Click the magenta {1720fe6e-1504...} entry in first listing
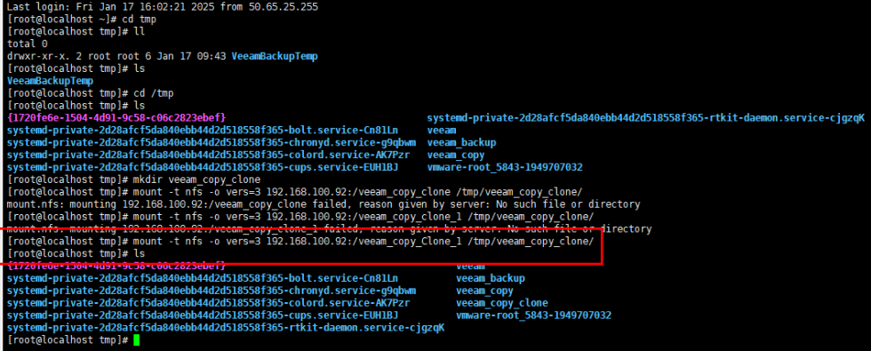The height and width of the screenshot is (351, 871). [x=116, y=117]
